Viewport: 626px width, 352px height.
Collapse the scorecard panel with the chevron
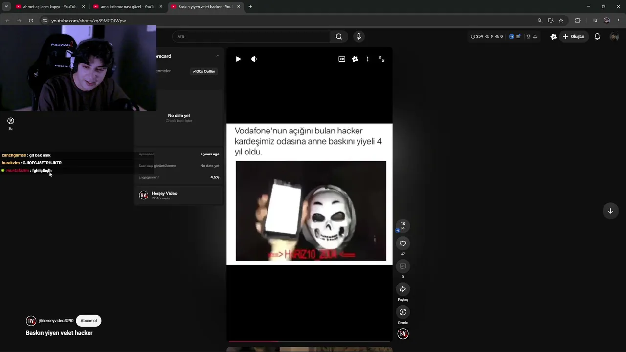218,56
